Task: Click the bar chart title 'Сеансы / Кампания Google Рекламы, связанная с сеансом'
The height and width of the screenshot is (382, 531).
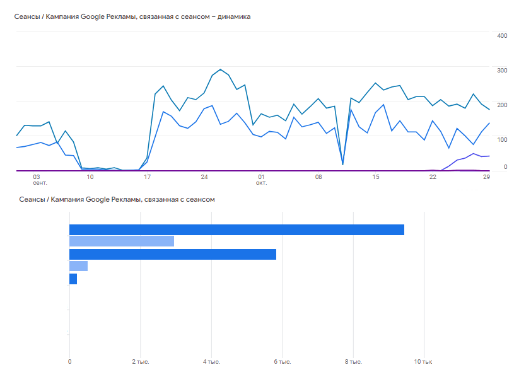Action: pyautogui.click(x=117, y=199)
